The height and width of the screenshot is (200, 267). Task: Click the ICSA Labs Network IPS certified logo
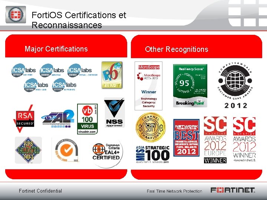(64, 85)
